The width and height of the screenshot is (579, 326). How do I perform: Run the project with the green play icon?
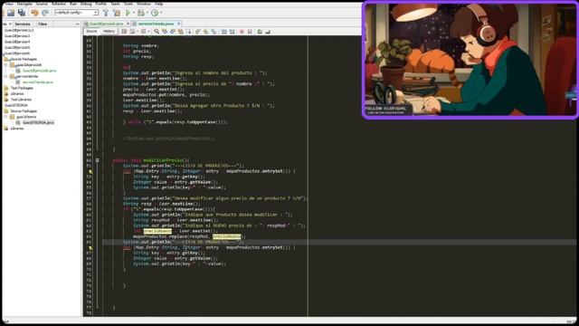click(x=128, y=13)
